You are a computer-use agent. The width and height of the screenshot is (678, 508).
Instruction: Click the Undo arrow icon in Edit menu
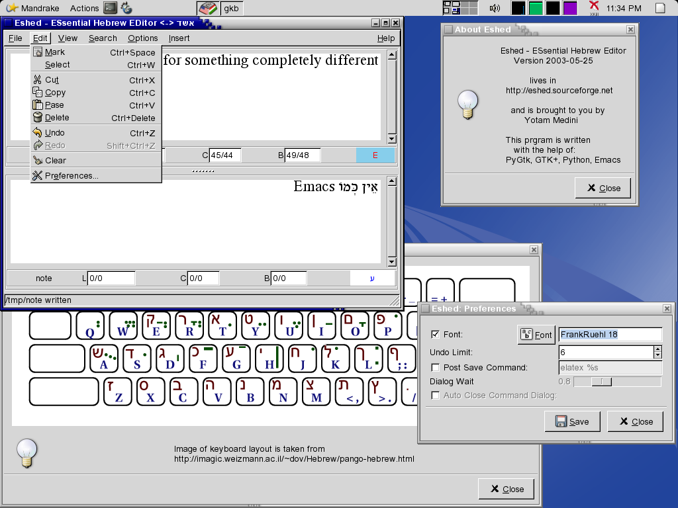tap(38, 132)
